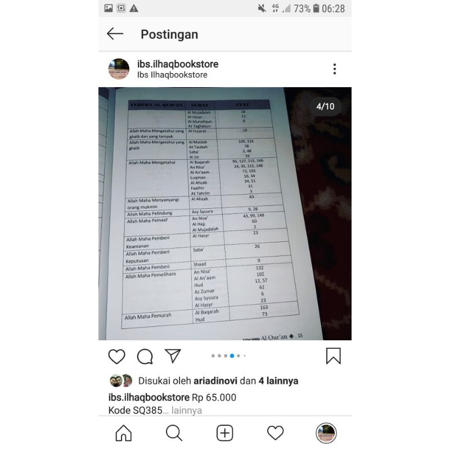Tap the 4/10 image counter badge

click(325, 106)
